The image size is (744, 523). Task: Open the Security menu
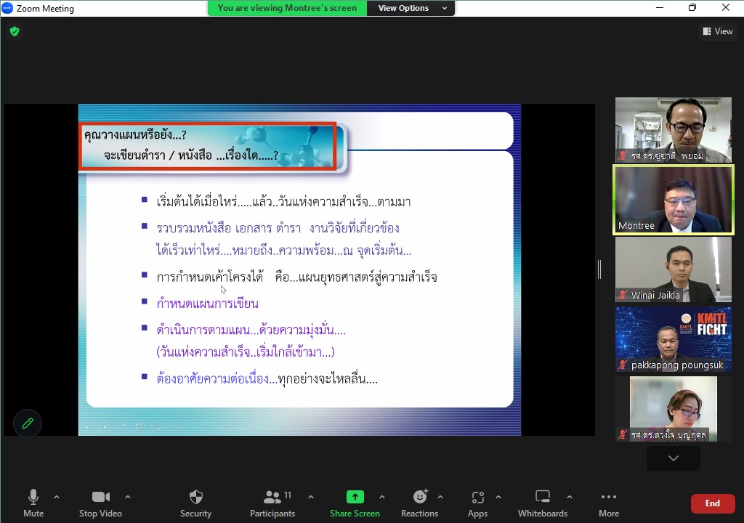coord(195,503)
